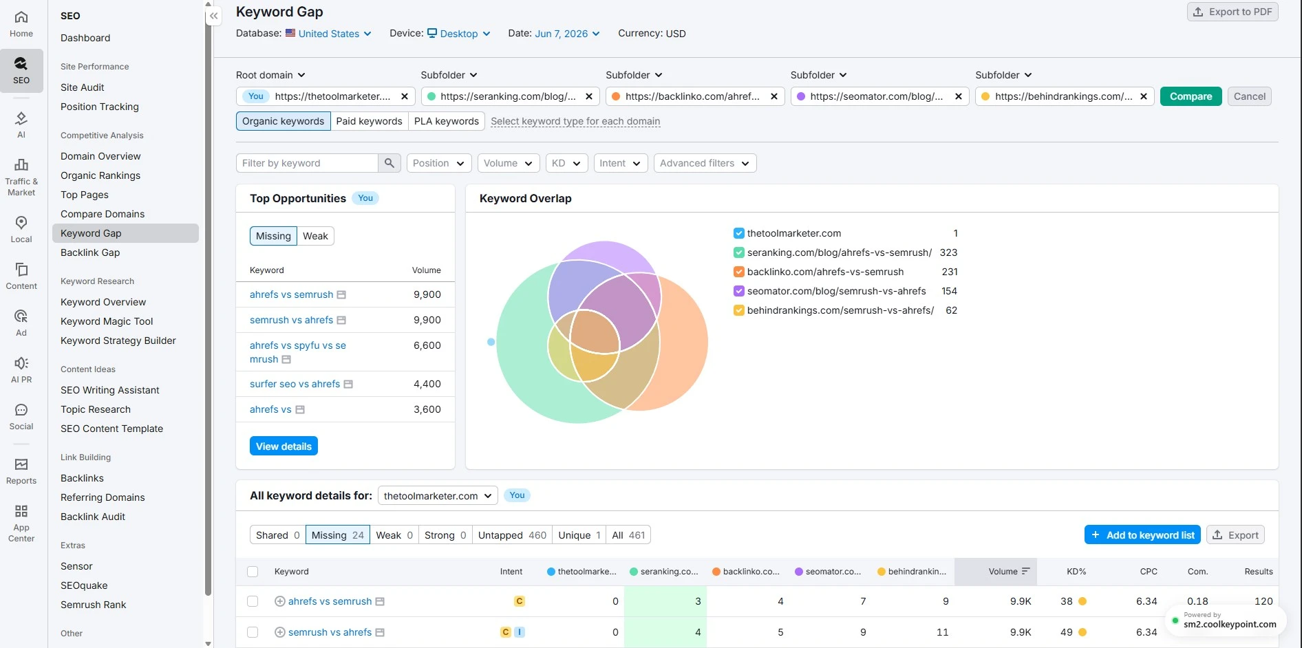Image resolution: width=1302 pixels, height=648 pixels.
Task: Open the Advanced filters dropdown
Action: click(x=705, y=163)
